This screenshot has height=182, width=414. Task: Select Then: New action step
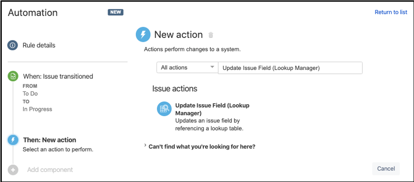coord(49,140)
